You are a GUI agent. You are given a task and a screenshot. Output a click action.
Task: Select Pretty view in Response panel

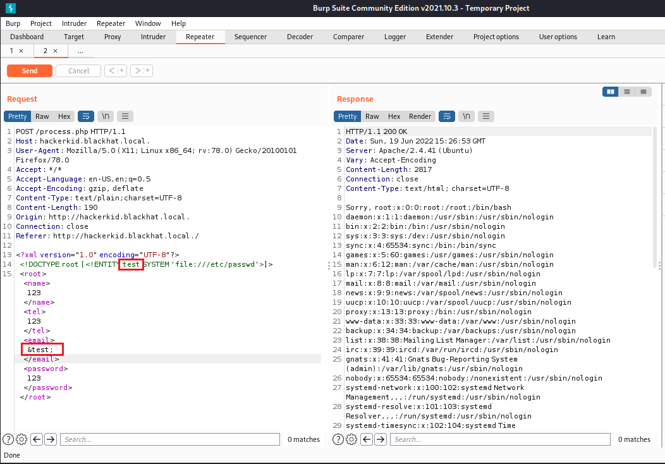coord(347,116)
